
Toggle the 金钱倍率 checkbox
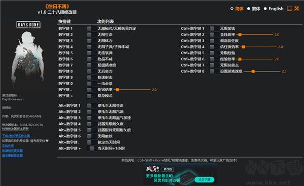pyautogui.click(x=212, y=35)
